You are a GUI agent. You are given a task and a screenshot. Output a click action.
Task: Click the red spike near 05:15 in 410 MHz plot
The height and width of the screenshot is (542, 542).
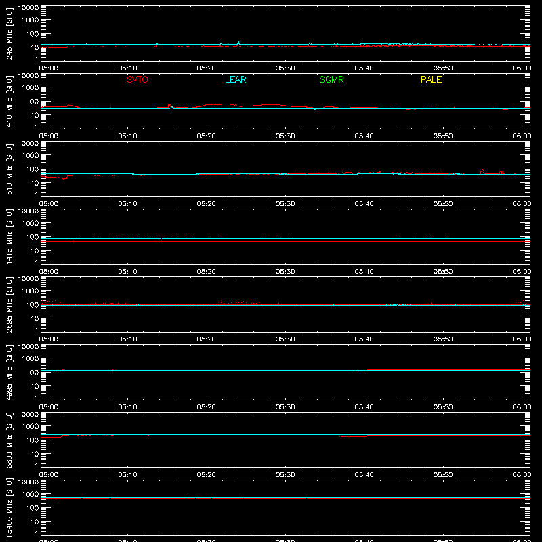(169, 105)
